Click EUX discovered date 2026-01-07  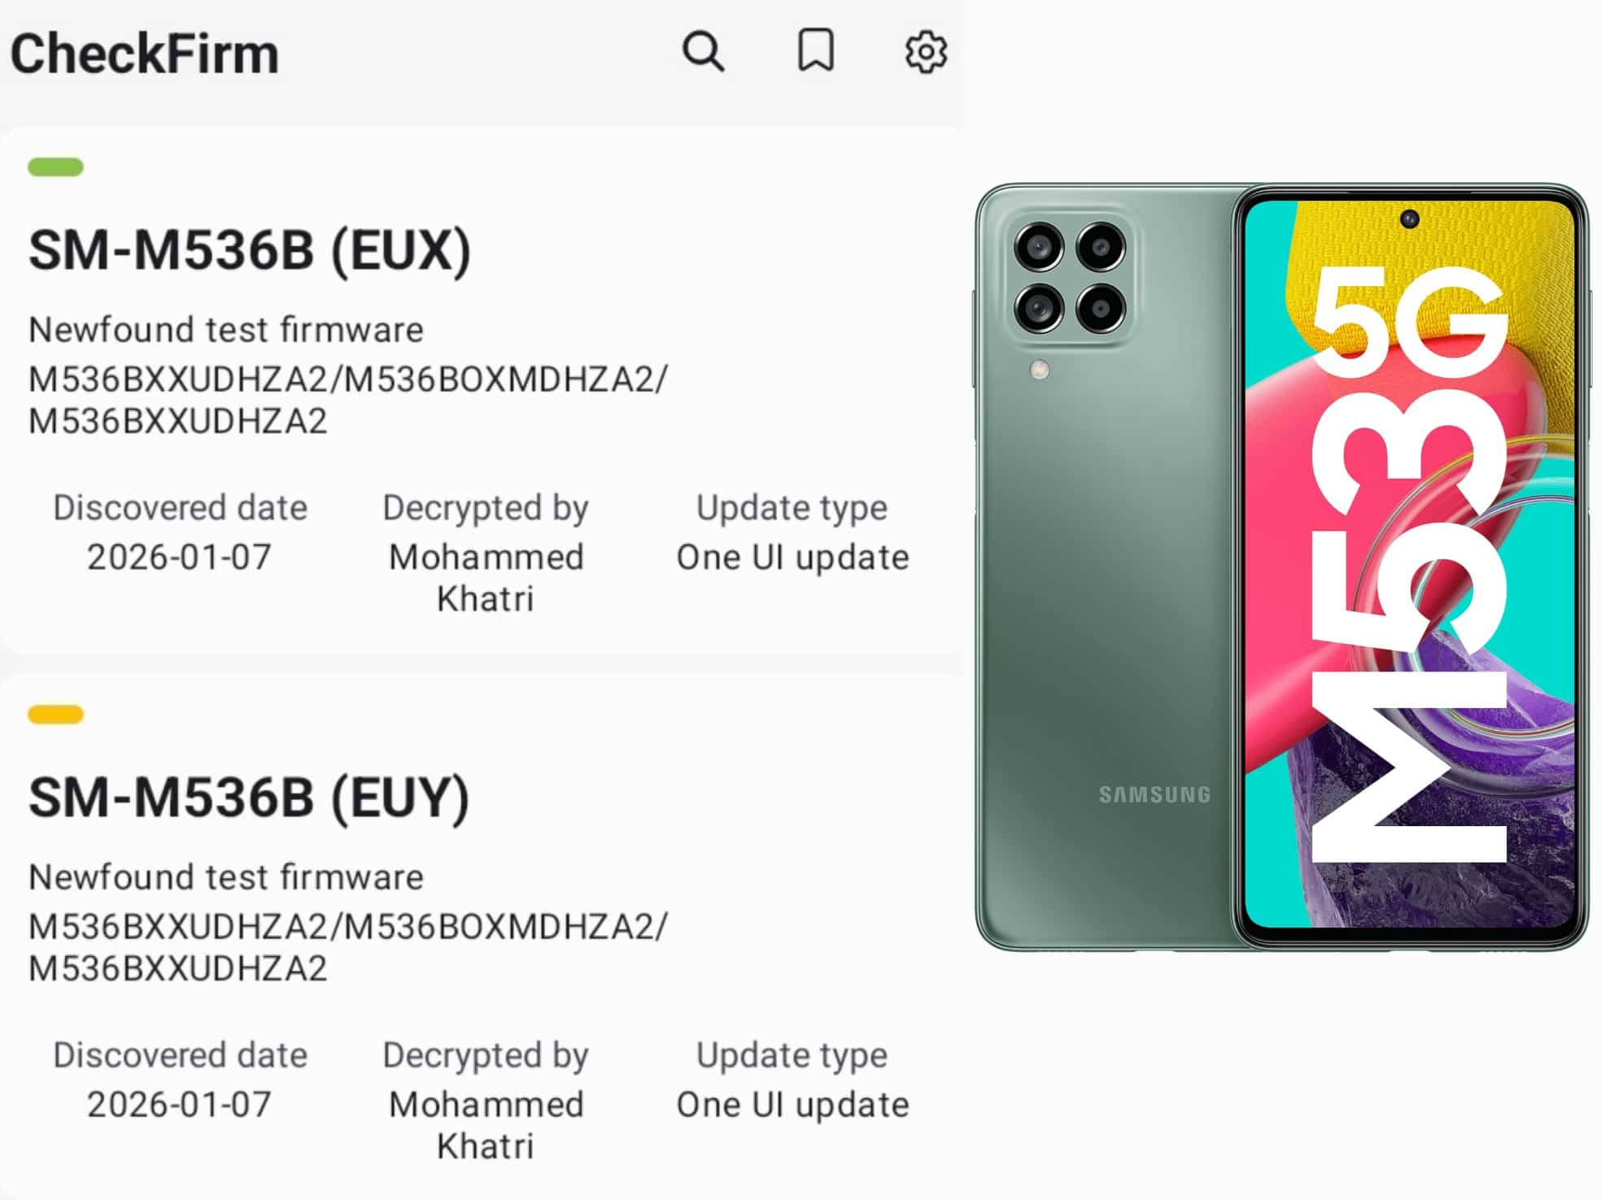[x=179, y=557]
